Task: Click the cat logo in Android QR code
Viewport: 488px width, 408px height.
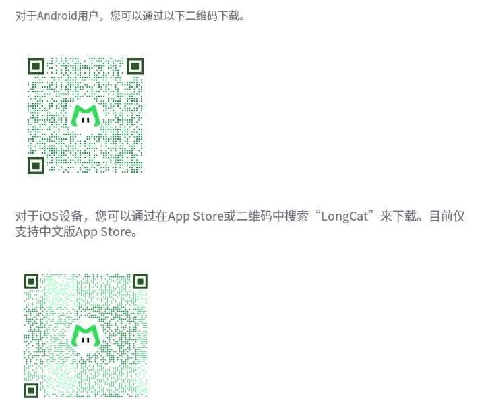Action: [x=86, y=117]
